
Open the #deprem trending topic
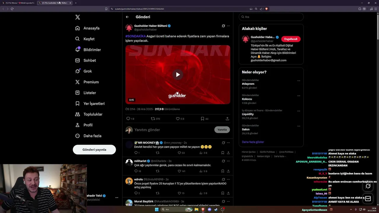(x=248, y=84)
